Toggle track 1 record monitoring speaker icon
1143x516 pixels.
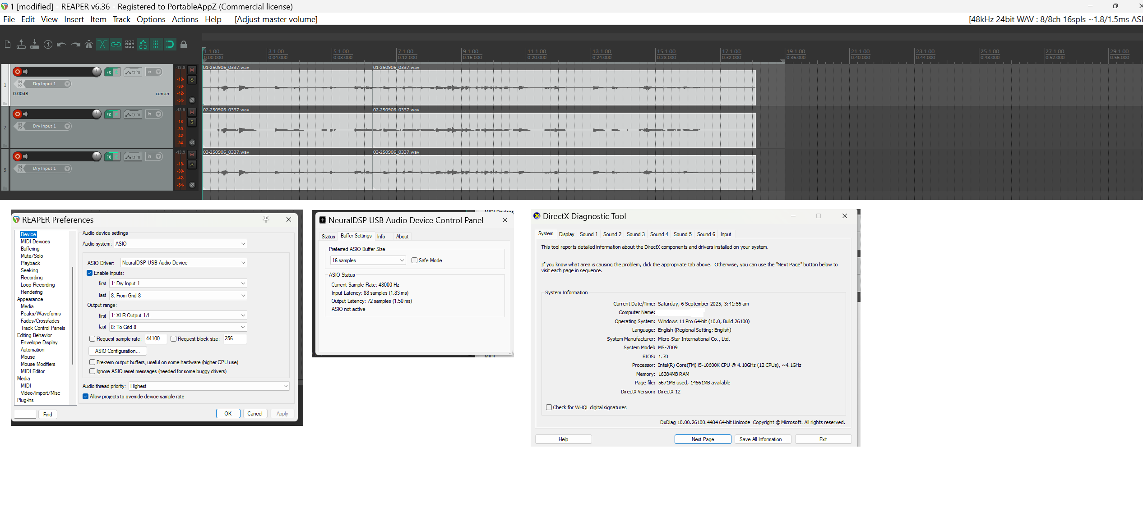(26, 72)
